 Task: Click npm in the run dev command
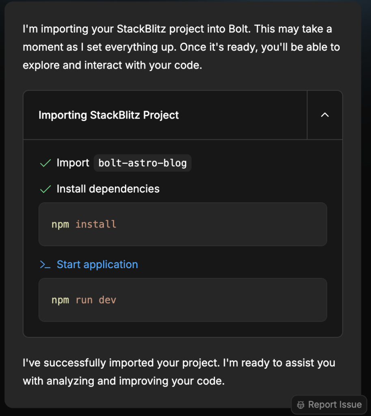click(60, 300)
